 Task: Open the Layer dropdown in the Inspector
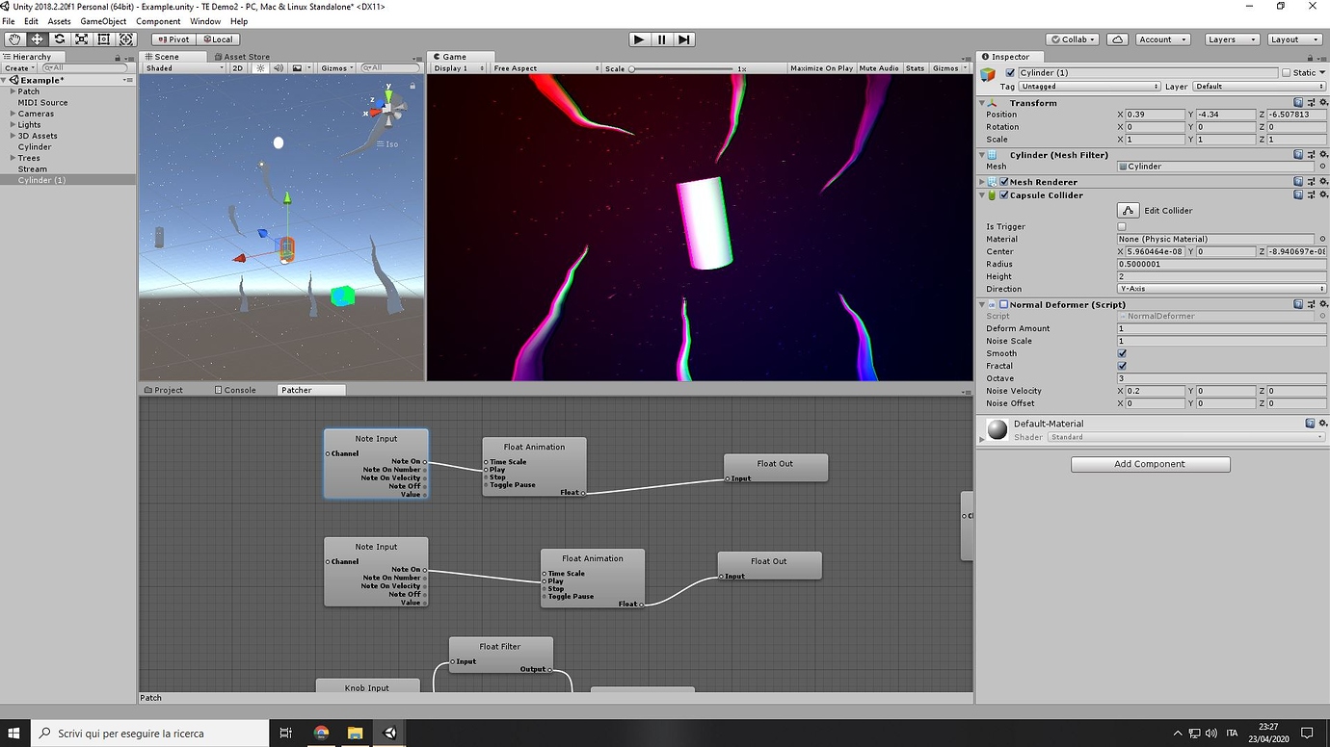point(1258,86)
